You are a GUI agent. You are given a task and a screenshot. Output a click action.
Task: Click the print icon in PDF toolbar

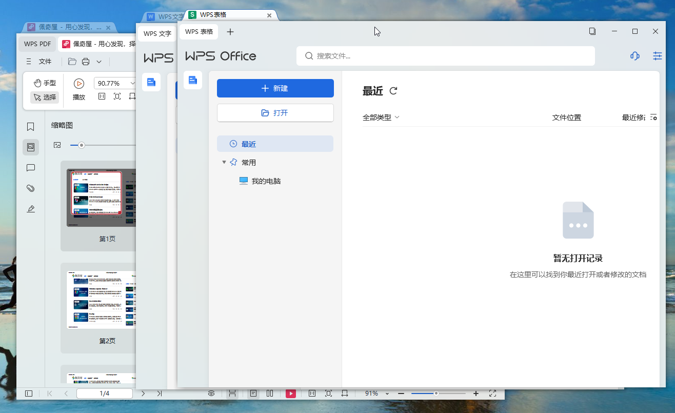86,62
